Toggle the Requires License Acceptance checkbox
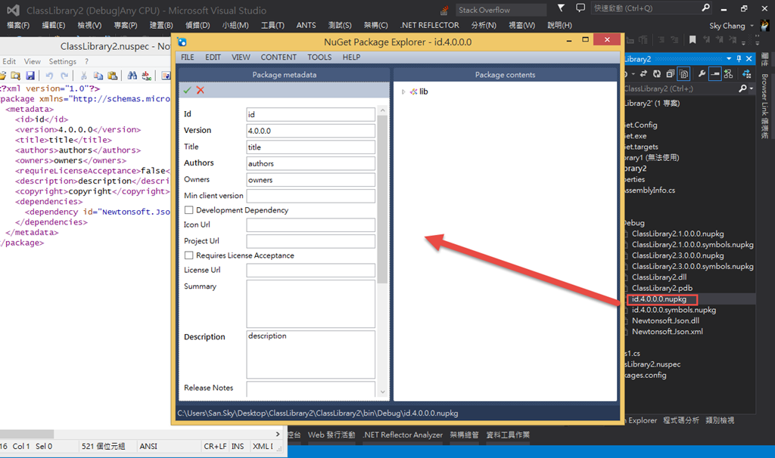 [188, 255]
